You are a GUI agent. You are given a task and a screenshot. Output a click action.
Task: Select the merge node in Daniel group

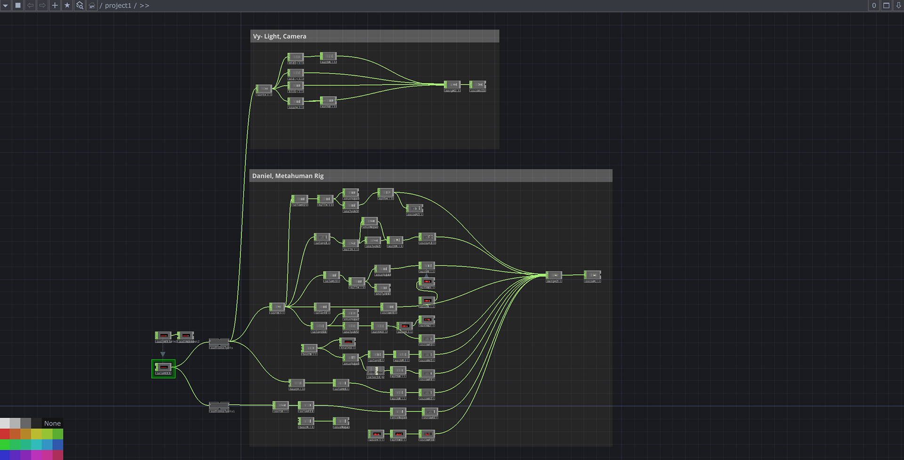[x=554, y=277]
